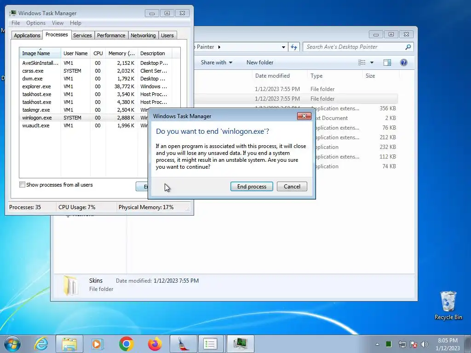Open Task Manager View menu
471x353 pixels.
pyautogui.click(x=57, y=23)
